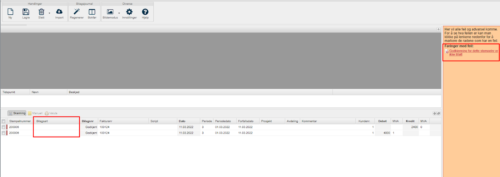Switch to the Valuta tab
The height and width of the screenshot is (177, 500).
(x=51, y=113)
